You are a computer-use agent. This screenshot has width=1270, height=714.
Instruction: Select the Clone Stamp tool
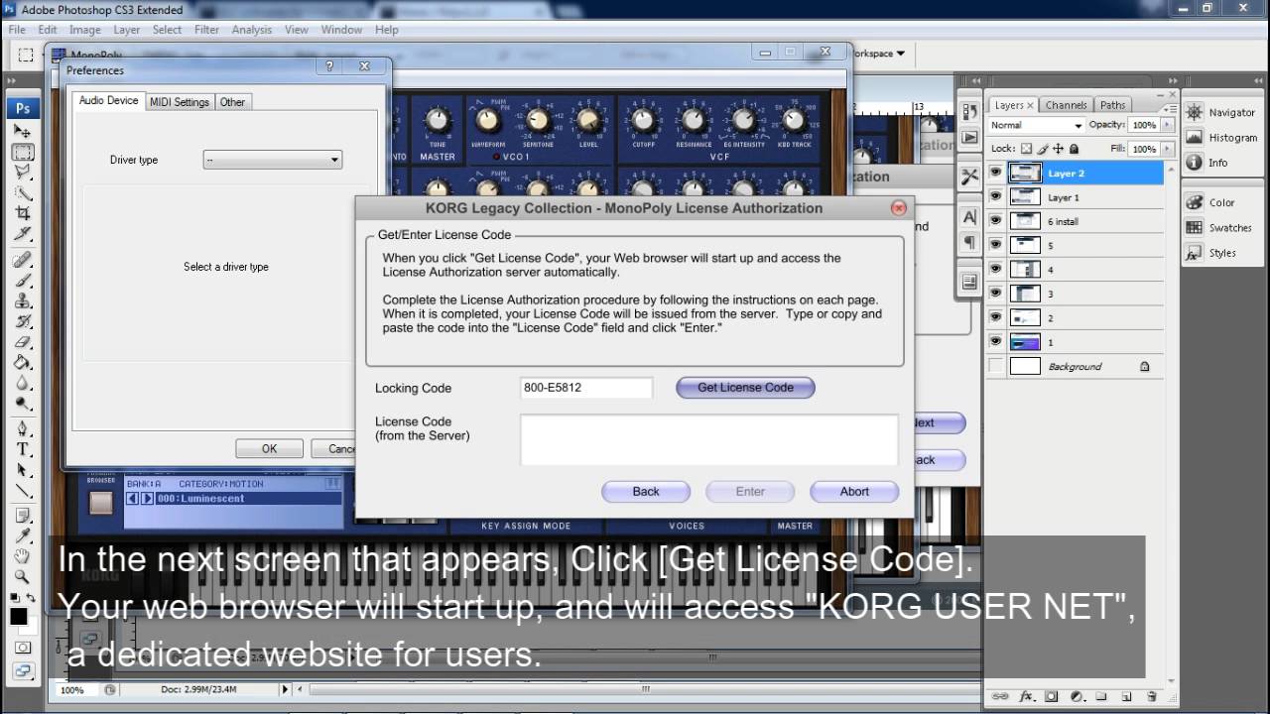pos(23,300)
